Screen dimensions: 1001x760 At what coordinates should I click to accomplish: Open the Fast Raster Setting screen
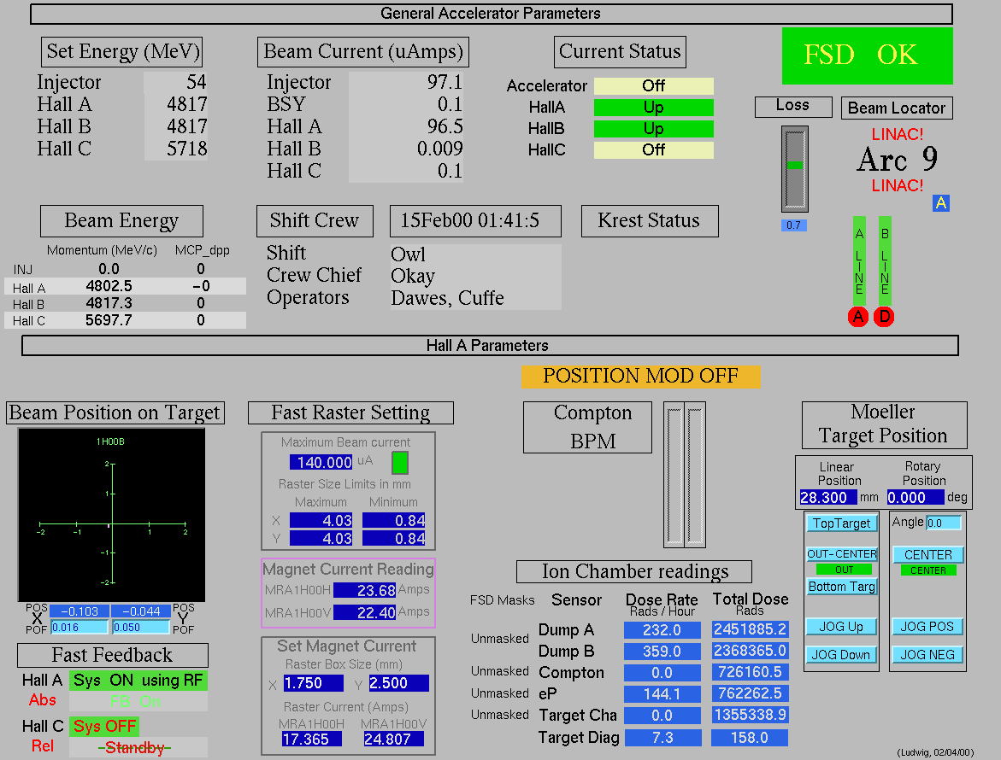[x=350, y=413]
